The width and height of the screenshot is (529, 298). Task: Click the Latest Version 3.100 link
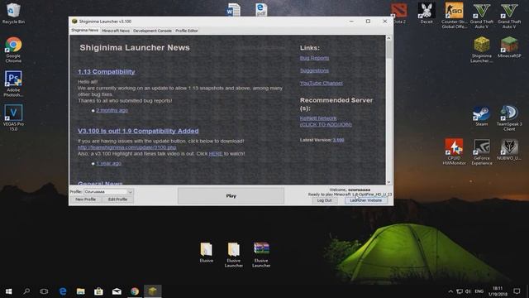coord(338,140)
